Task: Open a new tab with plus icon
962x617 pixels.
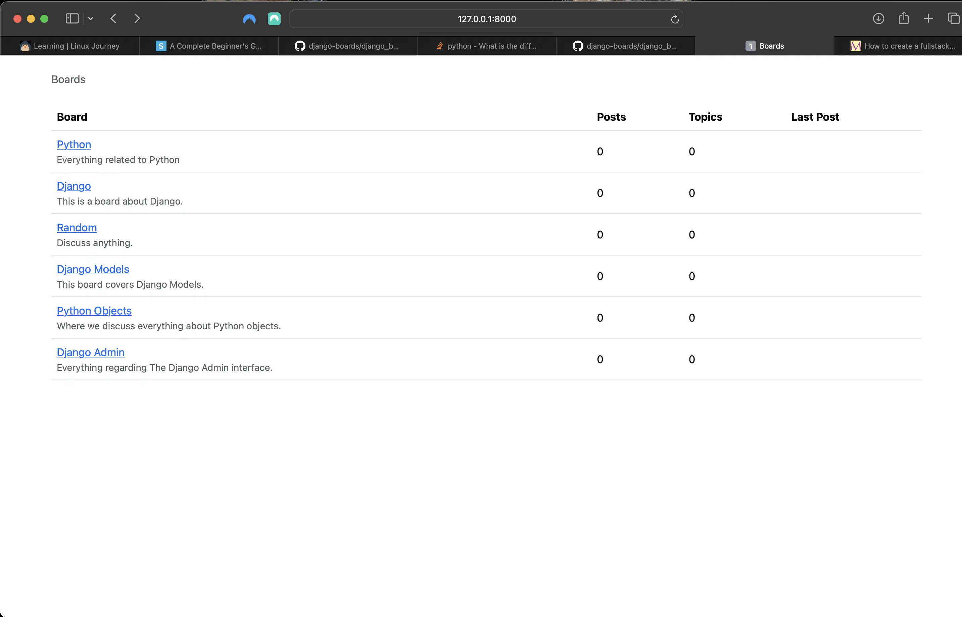Action: (x=928, y=18)
